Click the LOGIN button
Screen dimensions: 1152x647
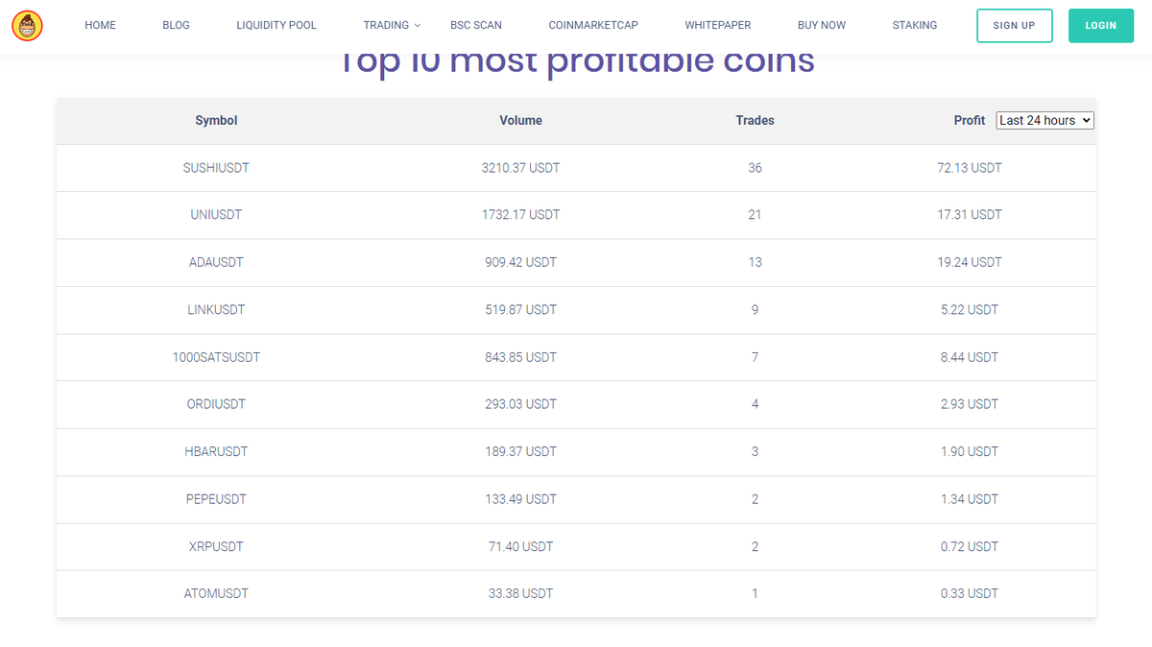pos(1100,26)
